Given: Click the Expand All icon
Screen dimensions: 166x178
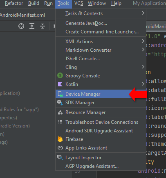Looking at the screenshot, I should pos(32,26).
